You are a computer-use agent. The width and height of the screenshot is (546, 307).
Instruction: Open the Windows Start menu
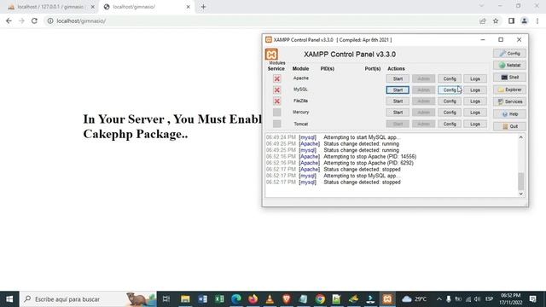9,299
